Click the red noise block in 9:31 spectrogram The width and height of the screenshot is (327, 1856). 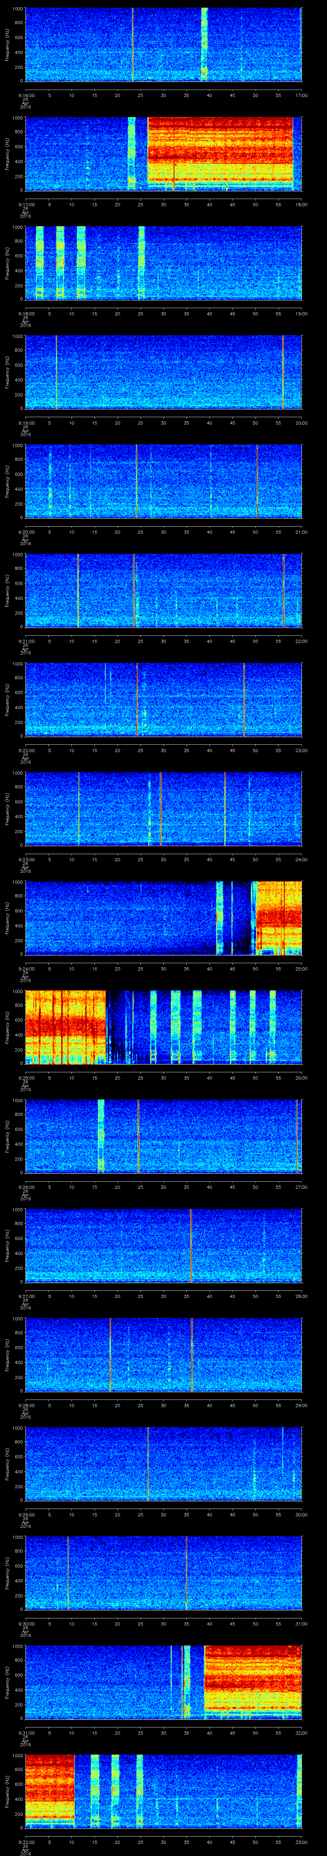point(253,1682)
